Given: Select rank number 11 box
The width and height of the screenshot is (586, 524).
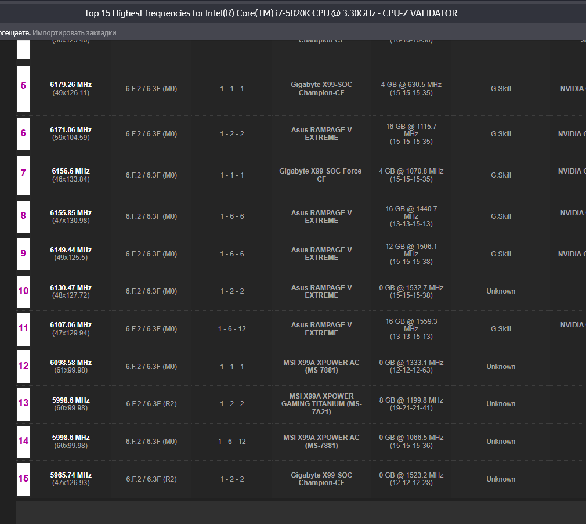Looking at the screenshot, I should (x=23, y=329).
